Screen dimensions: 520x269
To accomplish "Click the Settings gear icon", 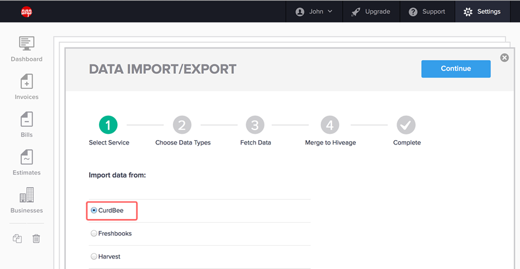I will coord(468,12).
